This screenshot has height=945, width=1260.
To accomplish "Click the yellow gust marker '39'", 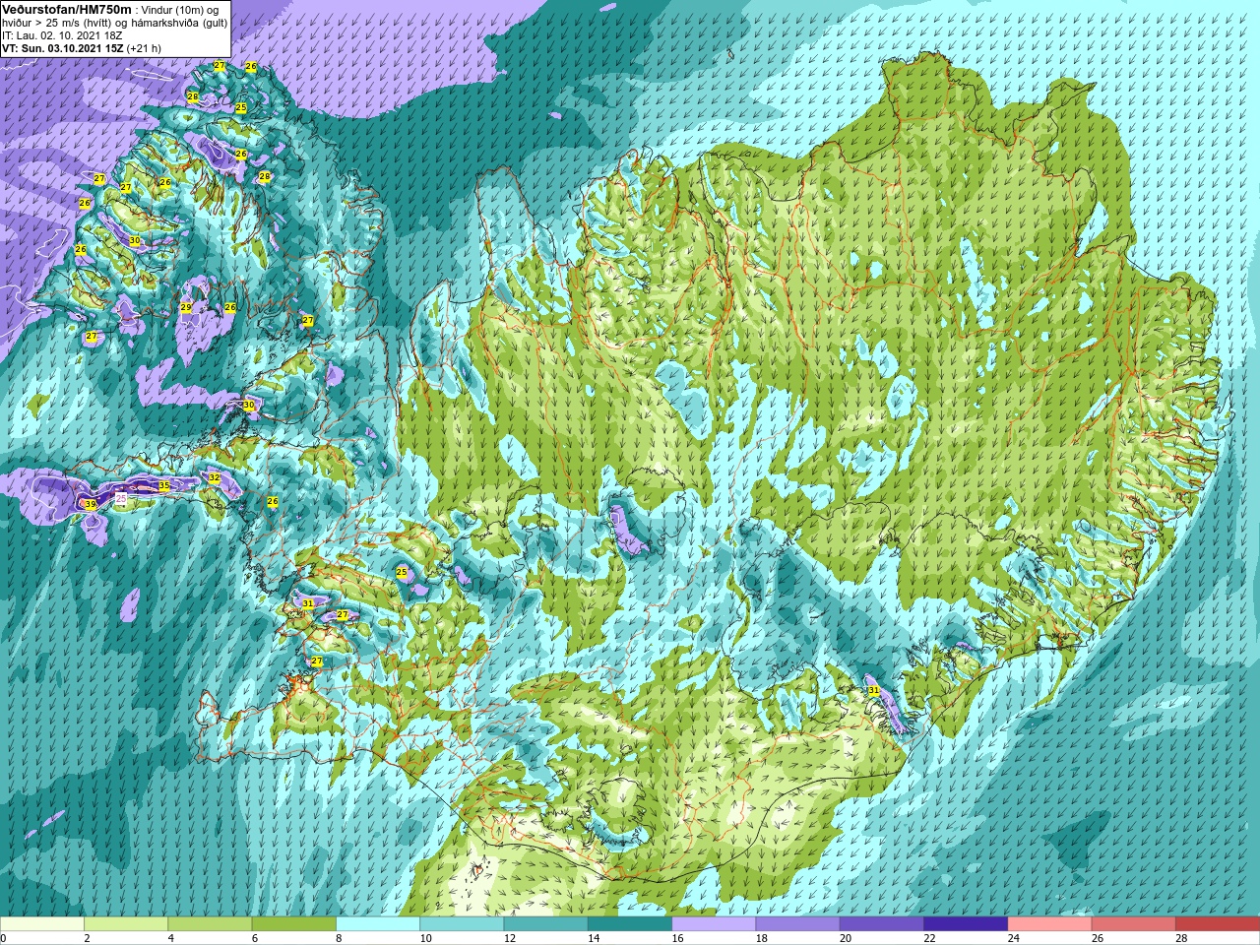I will pyautogui.click(x=91, y=505).
